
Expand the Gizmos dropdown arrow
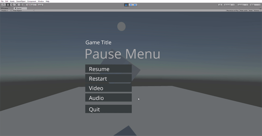[260, 11]
